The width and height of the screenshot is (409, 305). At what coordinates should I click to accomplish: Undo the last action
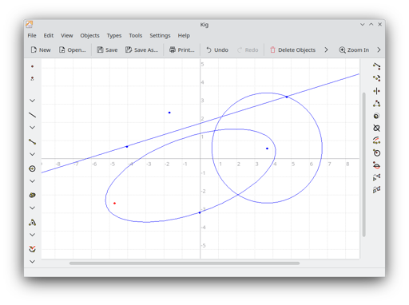(x=217, y=50)
